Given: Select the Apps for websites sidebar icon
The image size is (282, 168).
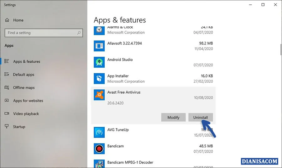Looking at the screenshot, I should click(x=7, y=100).
